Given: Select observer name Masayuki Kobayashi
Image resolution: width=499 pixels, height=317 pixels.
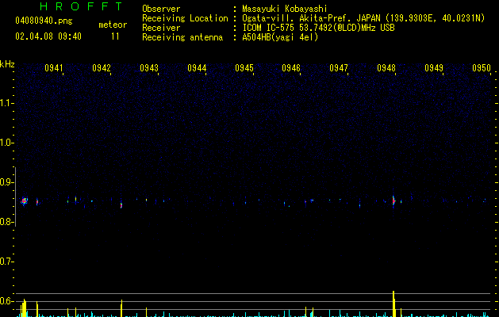Looking at the screenshot, I should pos(285,9).
